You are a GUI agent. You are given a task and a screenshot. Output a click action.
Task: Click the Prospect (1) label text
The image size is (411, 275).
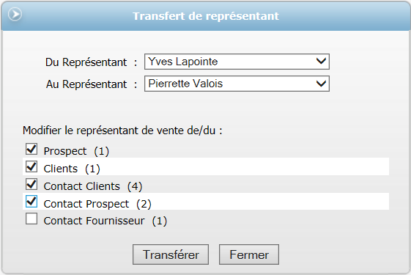[76, 151]
